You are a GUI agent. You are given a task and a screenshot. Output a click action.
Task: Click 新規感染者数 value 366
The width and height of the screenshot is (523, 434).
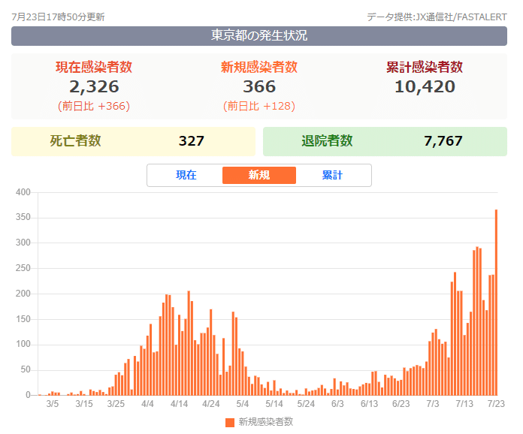pyautogui.click(x=259, y=86)
